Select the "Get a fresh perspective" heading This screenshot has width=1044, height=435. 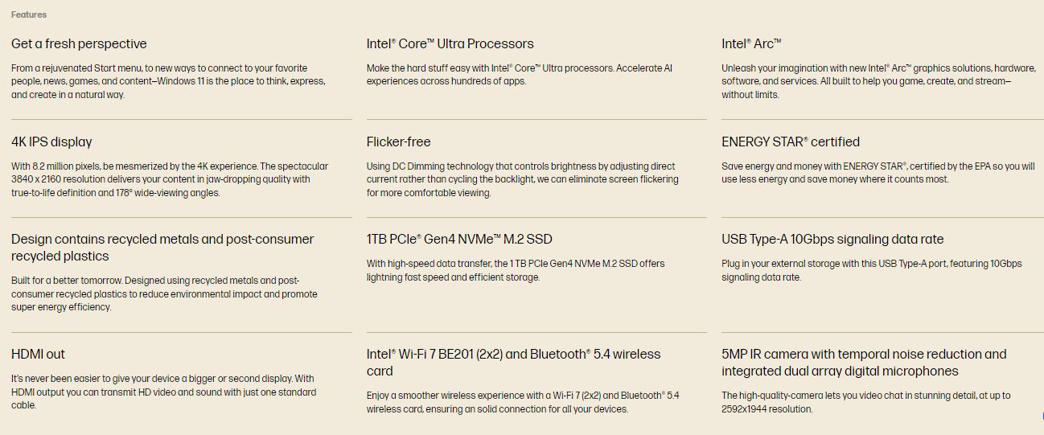79,43
